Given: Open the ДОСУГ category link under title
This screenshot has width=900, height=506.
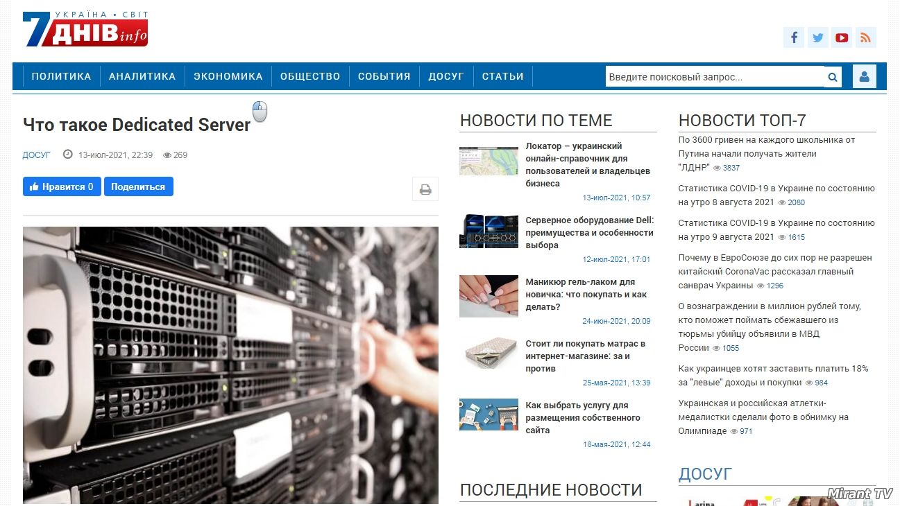Looking at the screenshot, I should point(37,155).
